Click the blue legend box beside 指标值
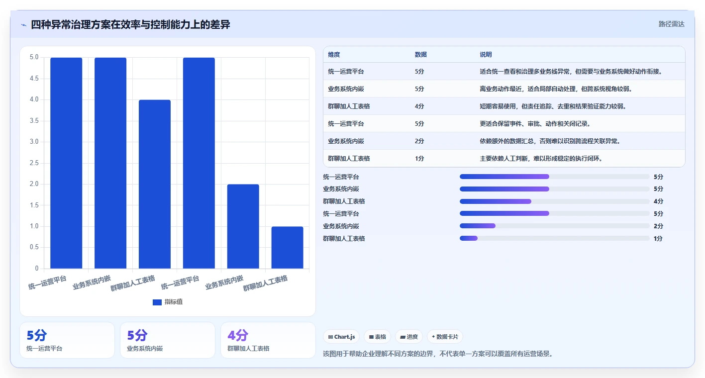The width and height of the screenshot is (705, 378). [x=157, y=302]
